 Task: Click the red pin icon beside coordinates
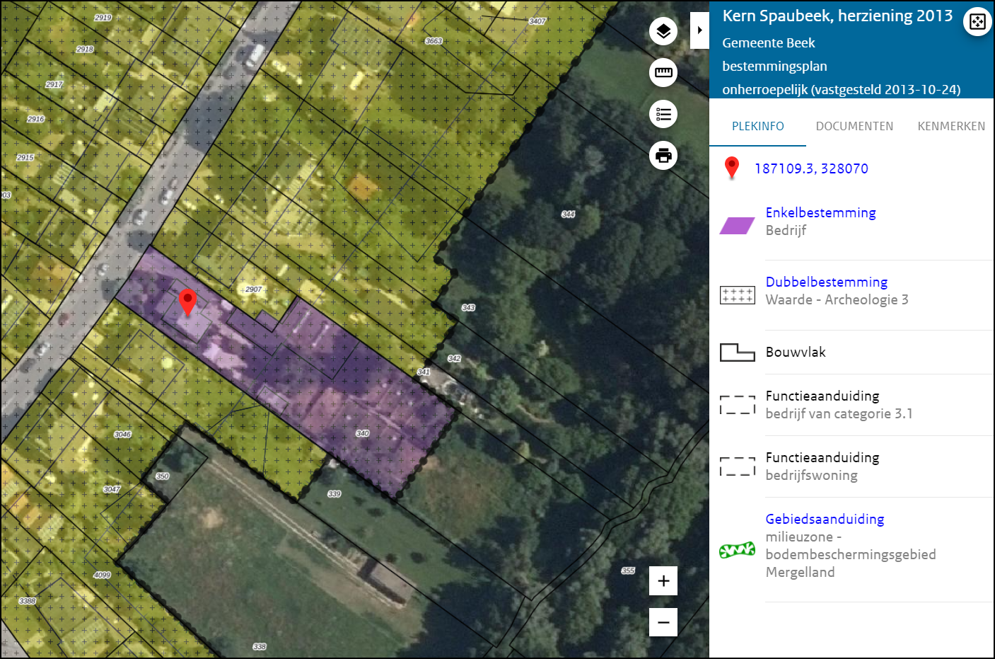coord(732,168)
